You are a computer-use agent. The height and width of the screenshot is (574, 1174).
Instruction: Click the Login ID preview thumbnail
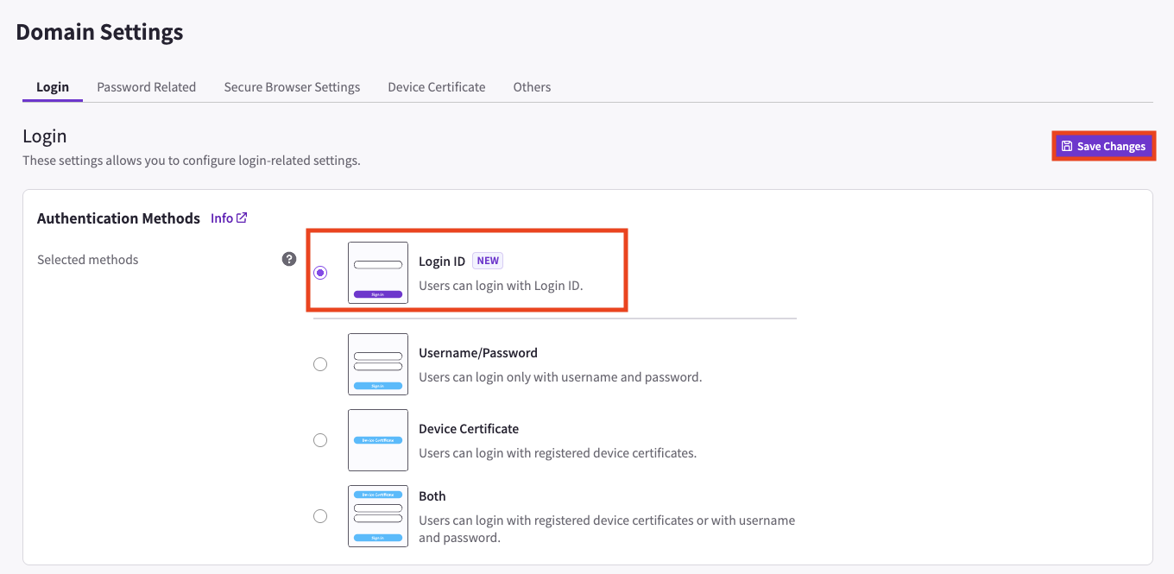pyautogui.click(x=378, y=273)
